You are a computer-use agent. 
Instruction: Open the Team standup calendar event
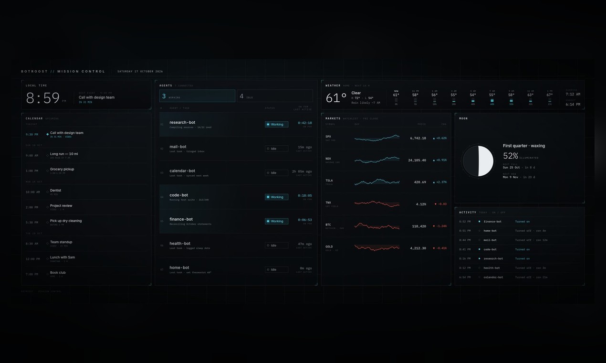[x=86, y=243]
